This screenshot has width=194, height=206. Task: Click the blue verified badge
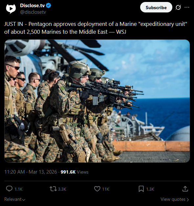(x=49, y=6)
